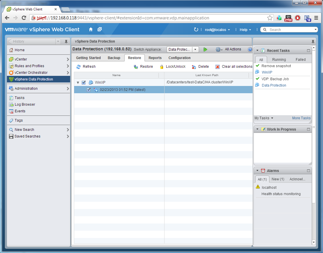Image resolution: width=323 pixels, height=253 pixels.
Task: Open Data Protection link in Recent Tasks
Action: pos(274,85)
